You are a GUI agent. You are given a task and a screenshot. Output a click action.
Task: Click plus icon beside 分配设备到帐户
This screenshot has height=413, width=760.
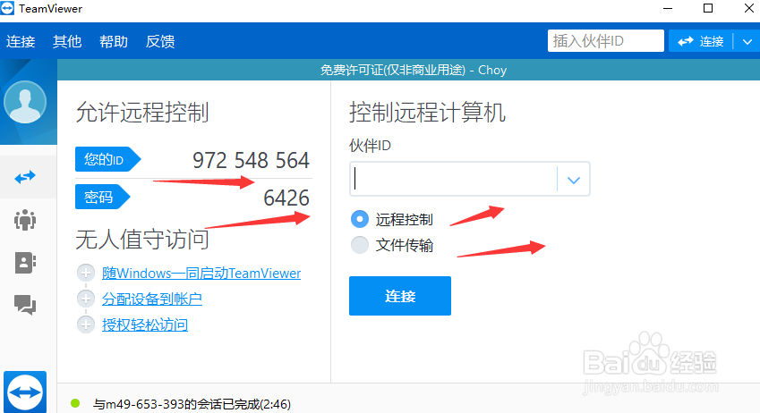click(x=86, y=299)
